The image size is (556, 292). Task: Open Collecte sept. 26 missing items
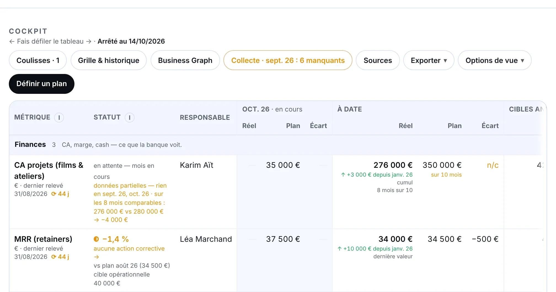(x=288, y=60)
